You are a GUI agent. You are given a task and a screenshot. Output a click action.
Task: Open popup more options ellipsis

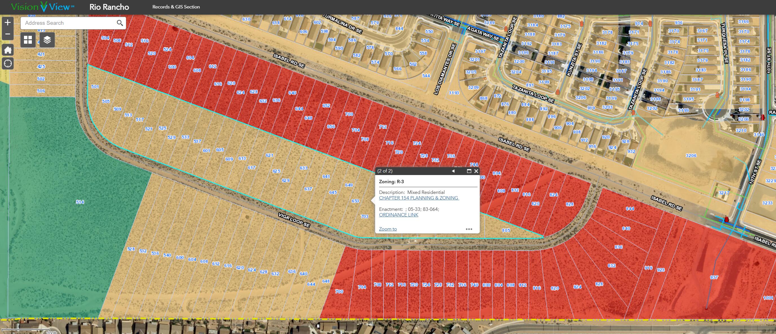(x=469, y=229)
